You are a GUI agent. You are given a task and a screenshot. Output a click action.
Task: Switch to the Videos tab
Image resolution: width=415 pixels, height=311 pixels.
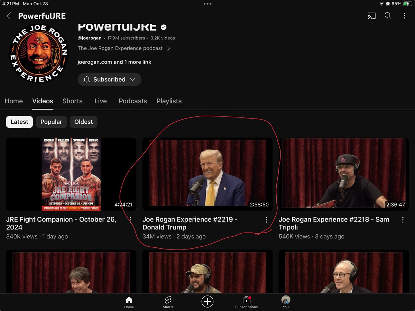coord(43,101)
